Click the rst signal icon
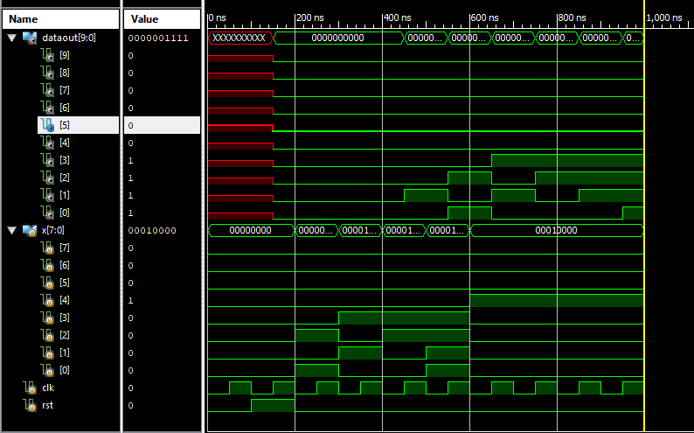The height and width of the screenshot is (433, 694). (30, 405)
